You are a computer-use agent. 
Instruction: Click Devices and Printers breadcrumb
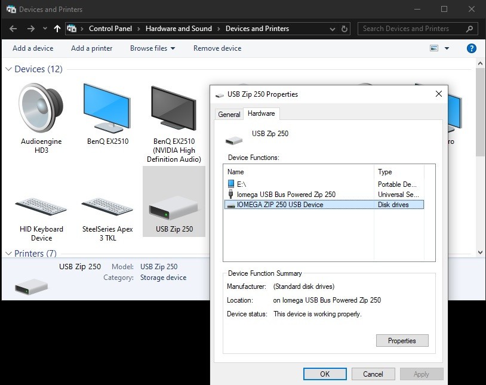coord(257,29)
